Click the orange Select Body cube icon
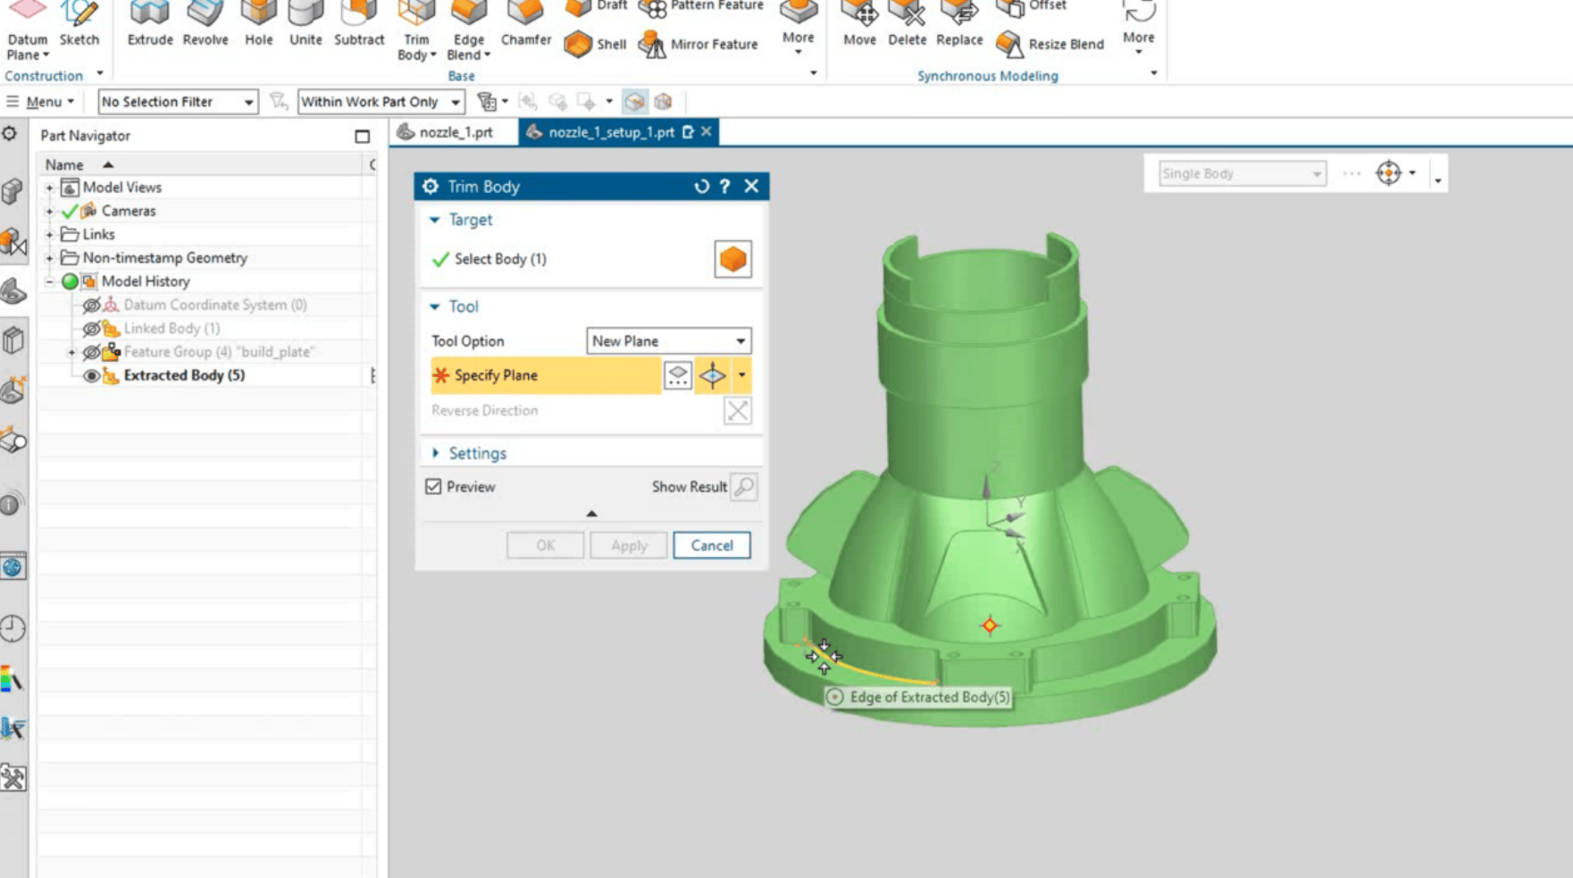 [x=732, y=259]
